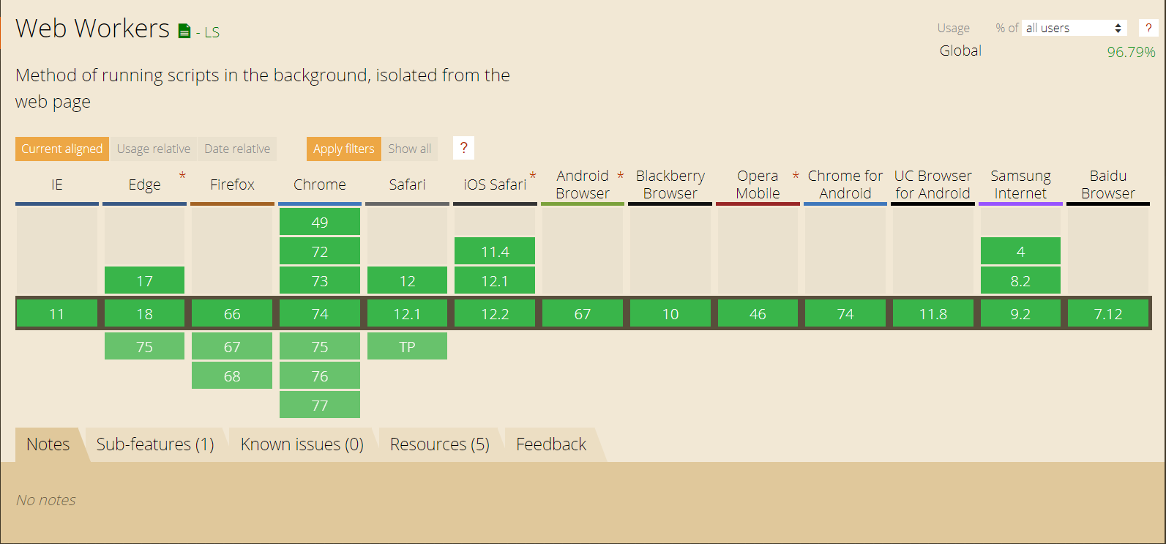Select Safari TP cell
1166x544 pixels.
407,346
